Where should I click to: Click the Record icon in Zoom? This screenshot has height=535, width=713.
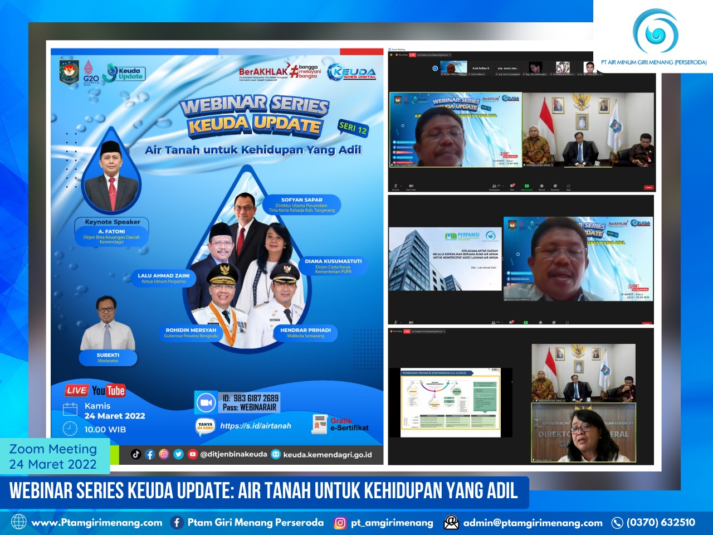point(541,186)
